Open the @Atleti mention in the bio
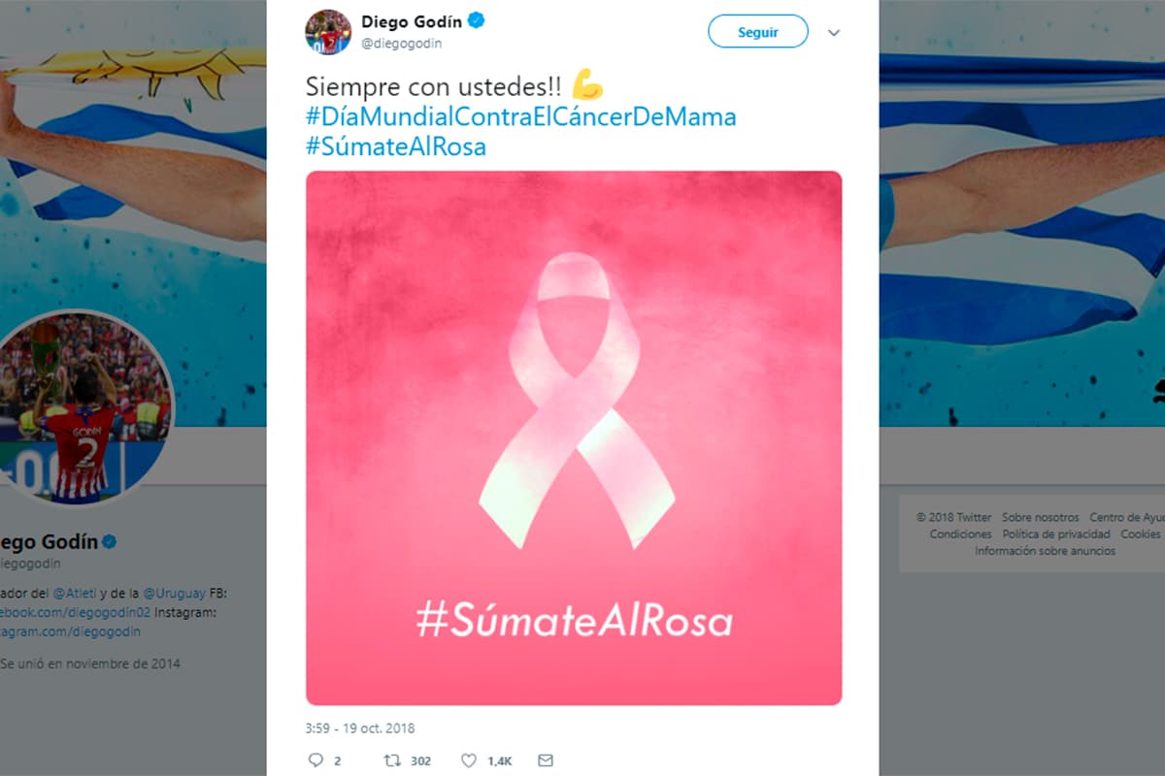Viewport: 1165px width, 776px height. point(72,593)
